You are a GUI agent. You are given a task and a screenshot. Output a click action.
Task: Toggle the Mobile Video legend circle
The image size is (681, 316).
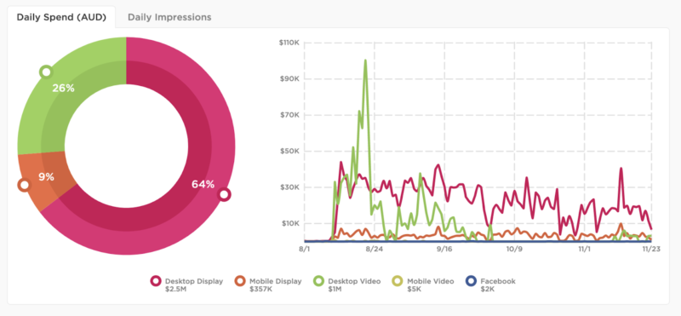click(x=398, y=281)
